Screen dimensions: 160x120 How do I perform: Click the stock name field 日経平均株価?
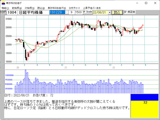point(33,12)
